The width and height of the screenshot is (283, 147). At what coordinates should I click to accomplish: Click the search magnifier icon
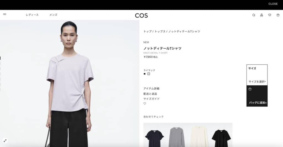[254, 15]
